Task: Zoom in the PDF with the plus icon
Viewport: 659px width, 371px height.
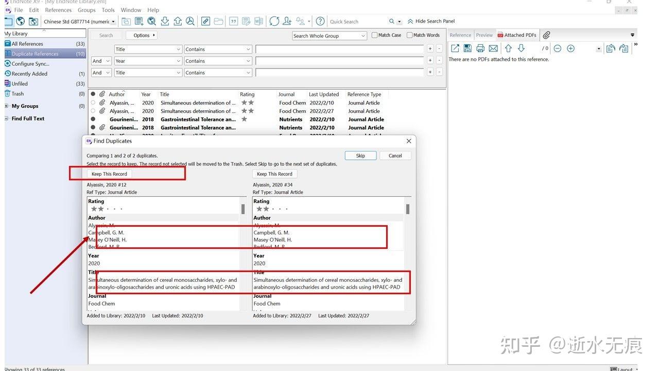Action: [x=570, y=48]
